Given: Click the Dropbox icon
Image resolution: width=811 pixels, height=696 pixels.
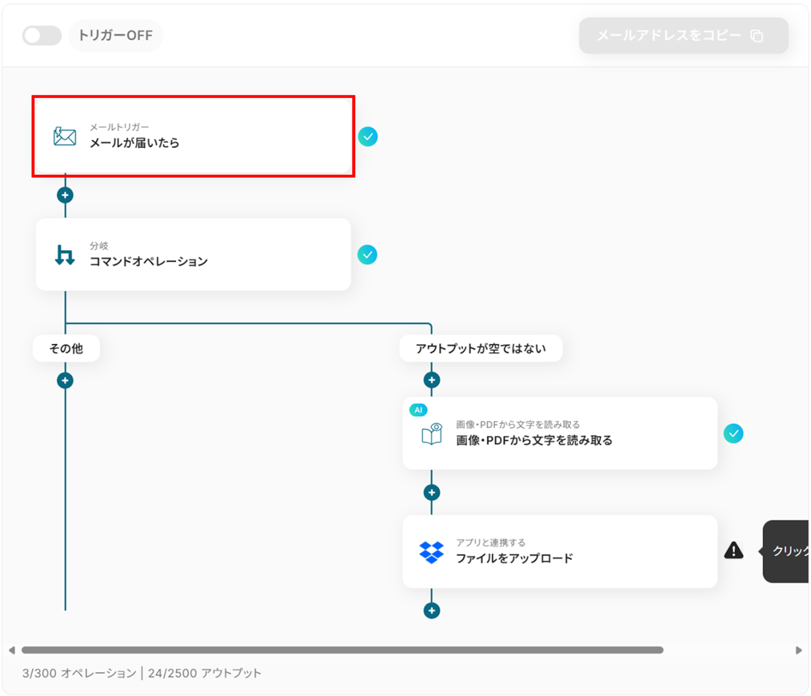Looking at the screenshot, I should pos(431,552).
